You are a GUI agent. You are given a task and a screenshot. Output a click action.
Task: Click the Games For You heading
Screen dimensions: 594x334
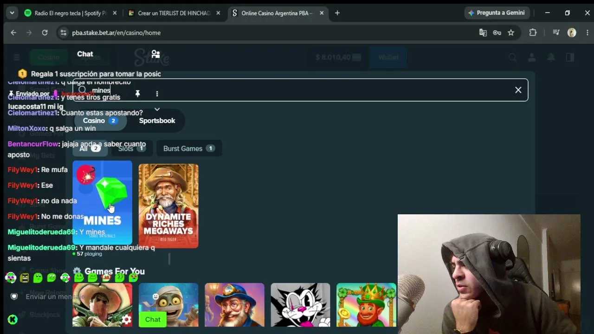pos(115,271)
